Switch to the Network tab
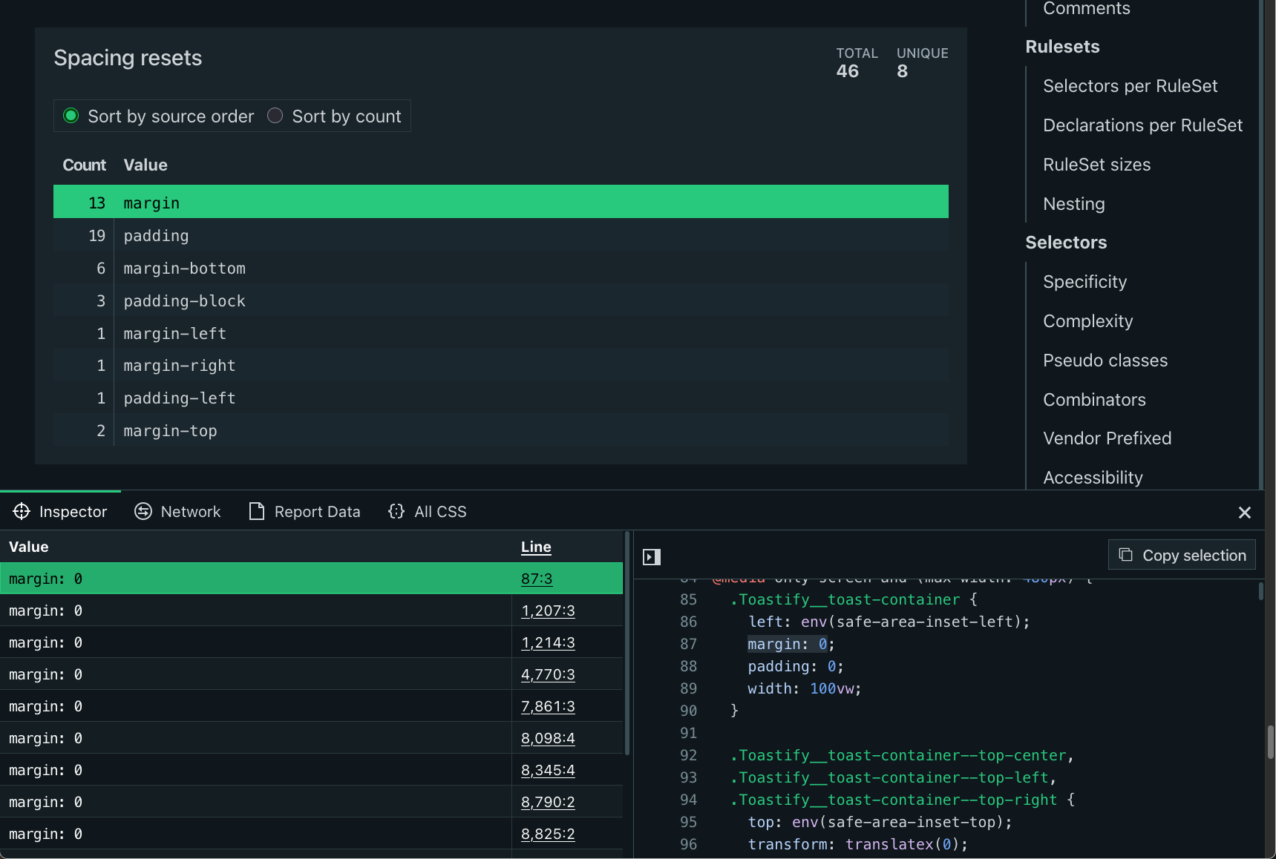Screen dimensions: 1276x859 tap(191, 511)
